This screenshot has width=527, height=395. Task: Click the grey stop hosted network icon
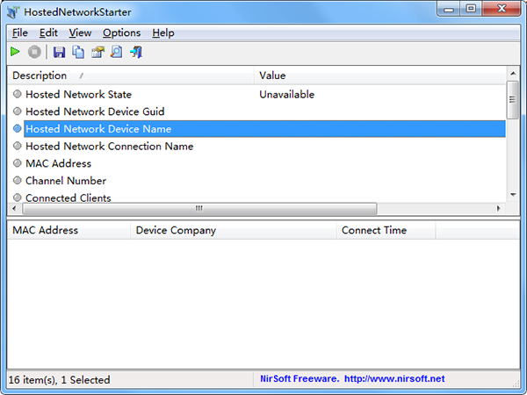click(34, 52)
